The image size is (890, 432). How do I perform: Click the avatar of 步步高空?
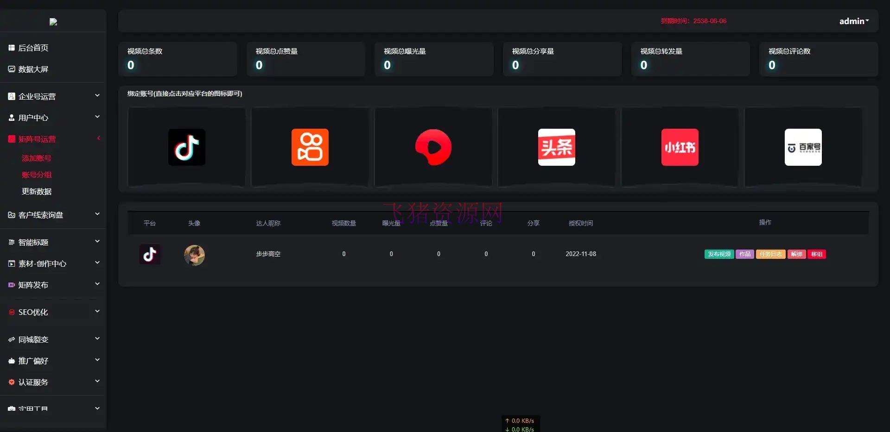(194, 255)
